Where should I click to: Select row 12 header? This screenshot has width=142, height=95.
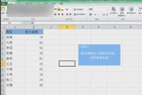click(3, 89)
